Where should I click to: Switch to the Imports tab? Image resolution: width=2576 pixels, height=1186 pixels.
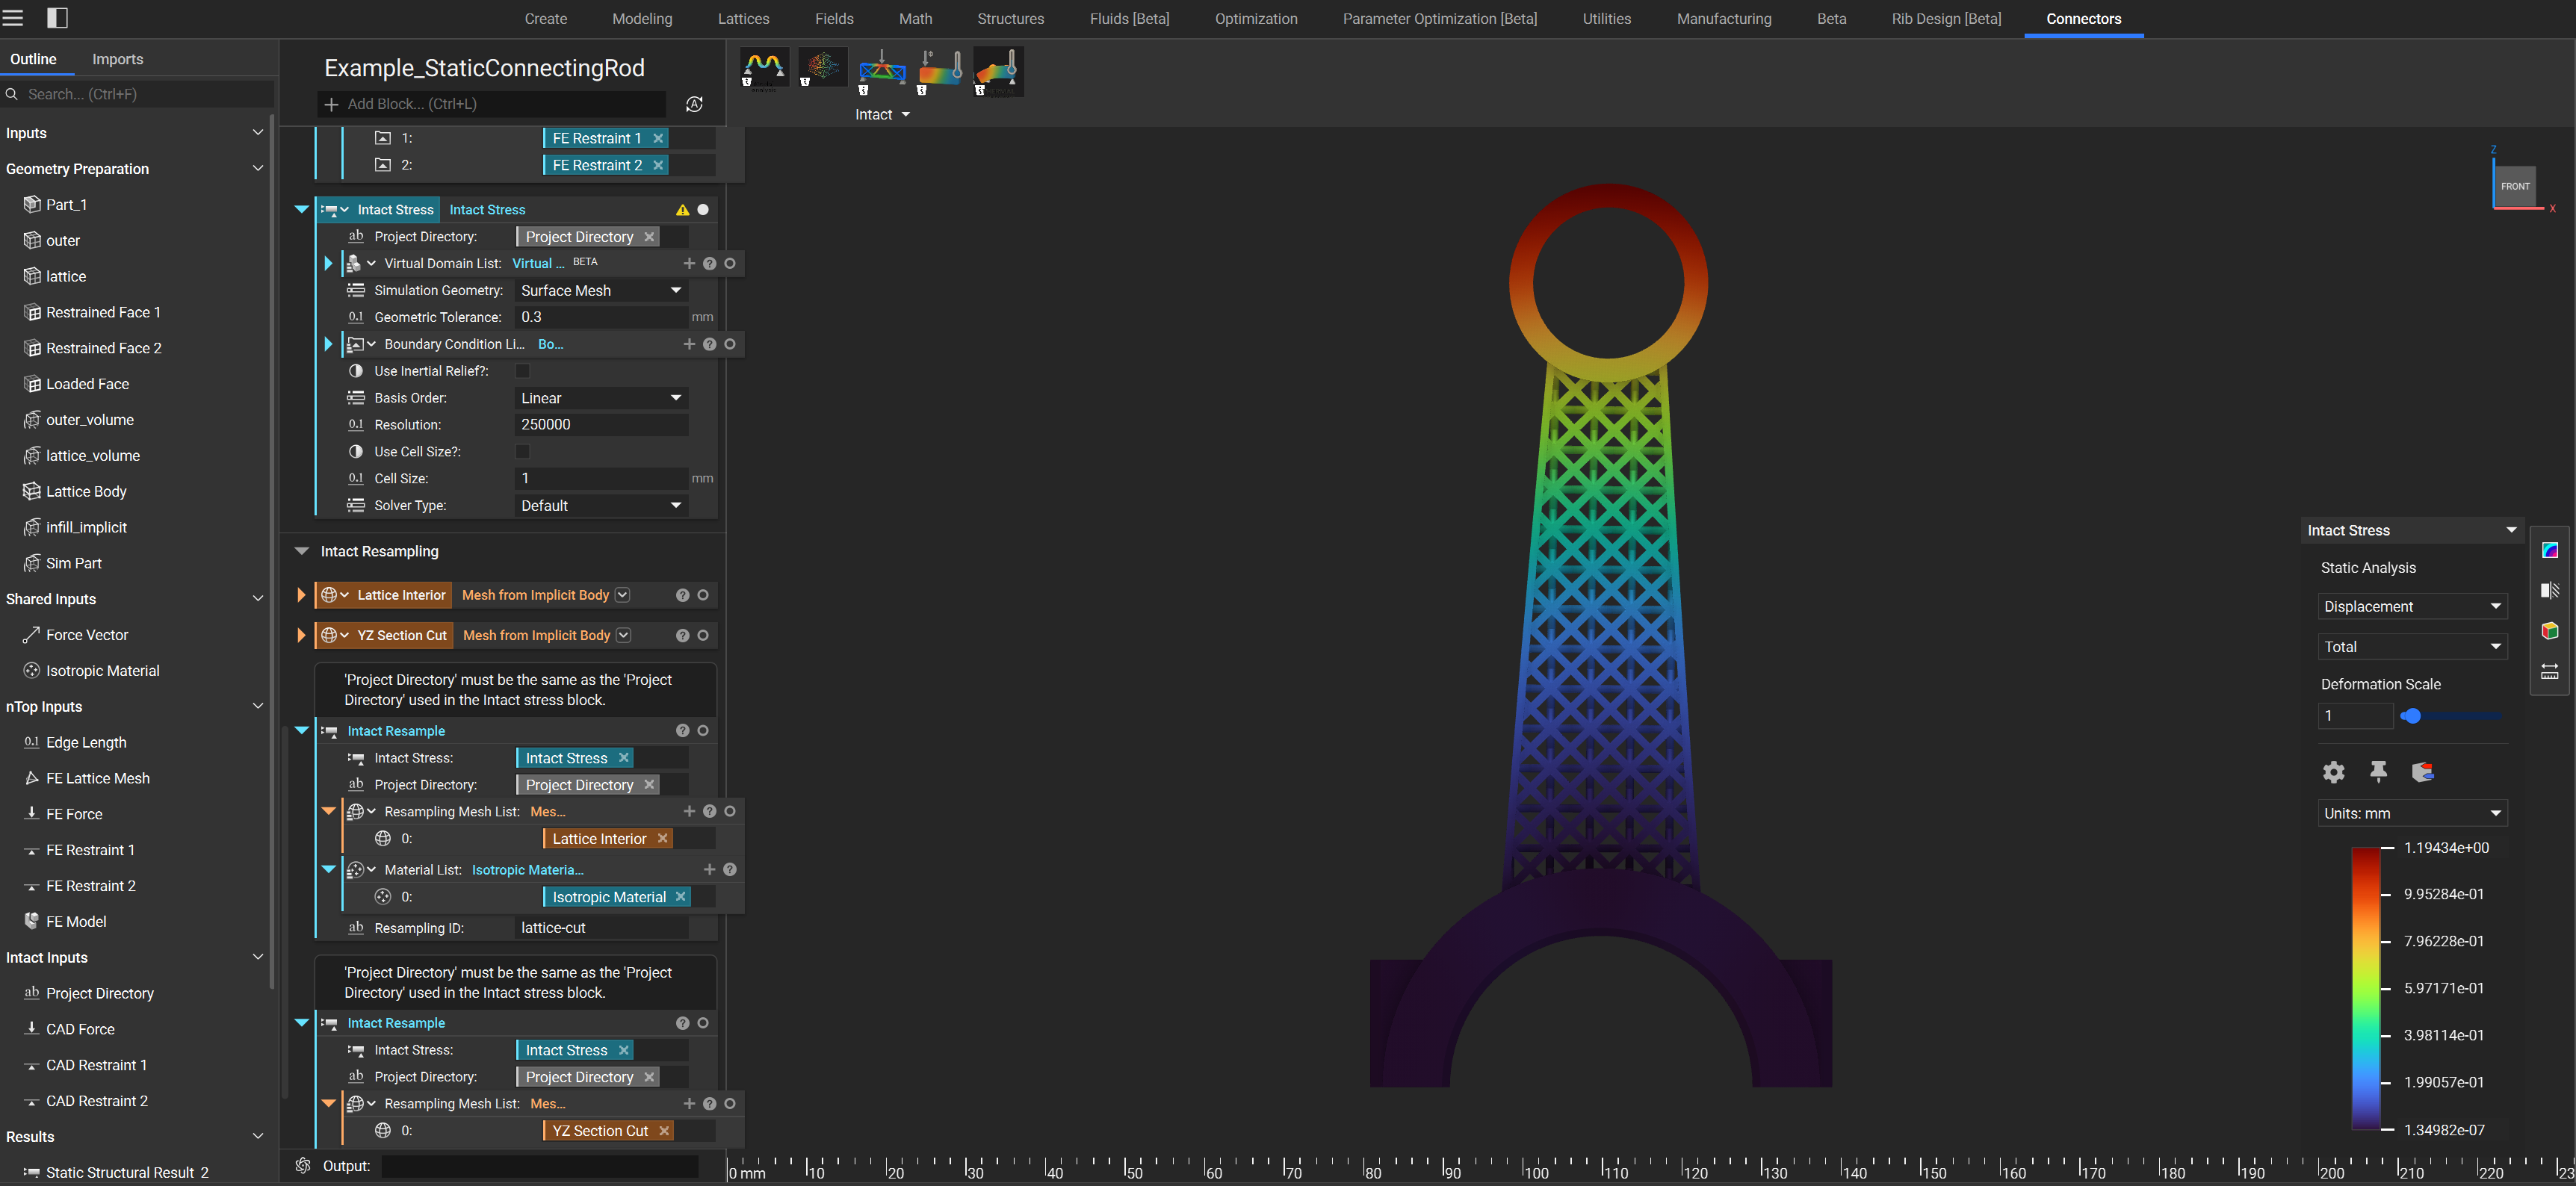[x=118, y=59]
